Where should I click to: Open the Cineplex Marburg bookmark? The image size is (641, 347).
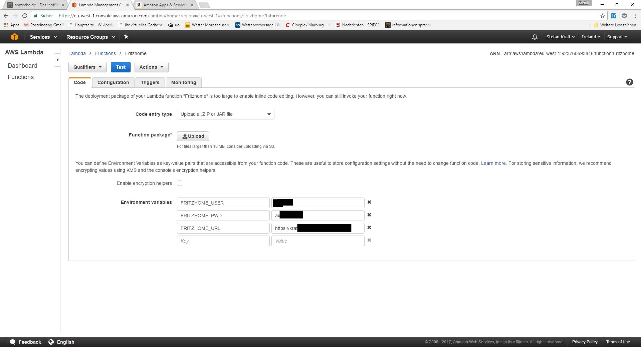point(308,25)
